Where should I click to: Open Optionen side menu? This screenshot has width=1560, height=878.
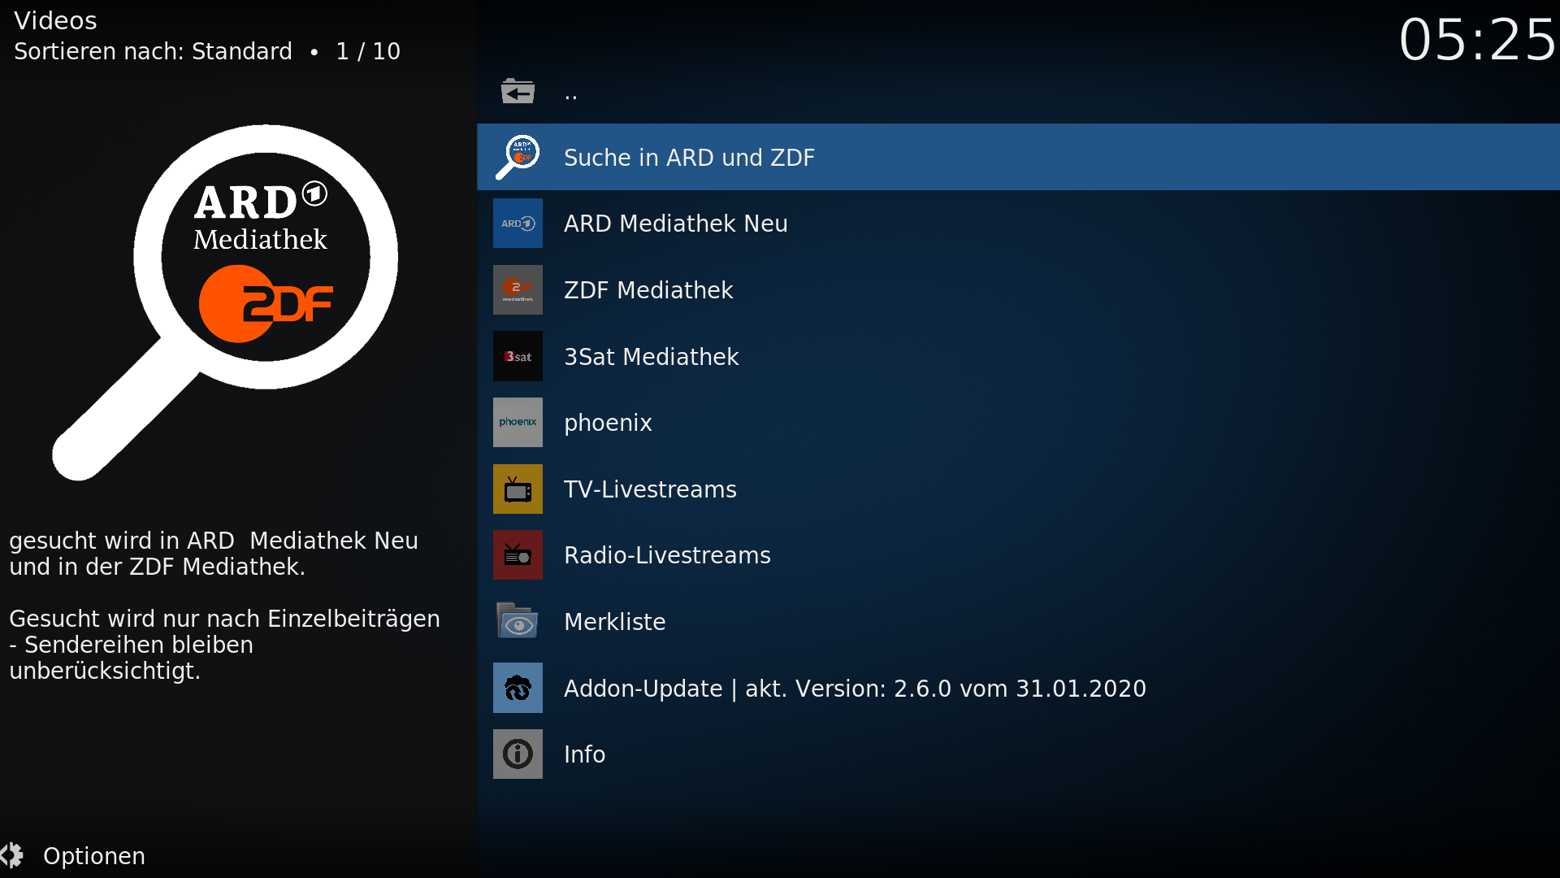pyautogui.click(x=73, y=855)
